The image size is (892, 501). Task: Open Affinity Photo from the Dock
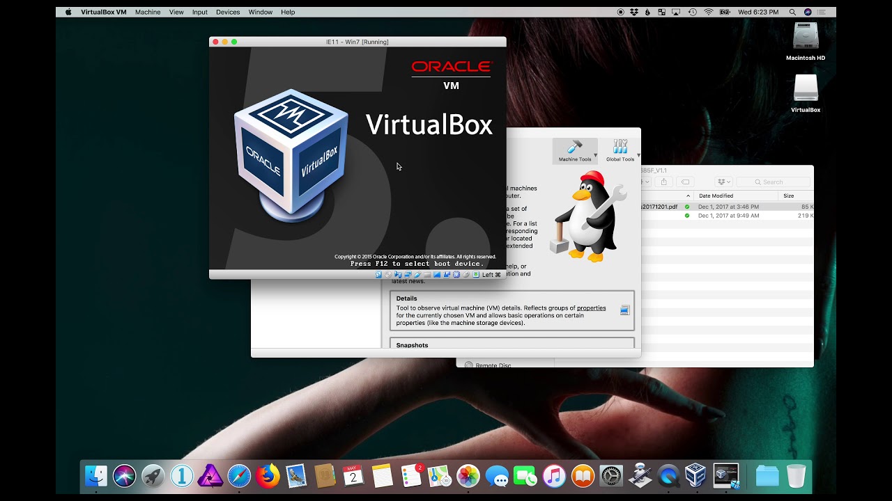point(210,476)
